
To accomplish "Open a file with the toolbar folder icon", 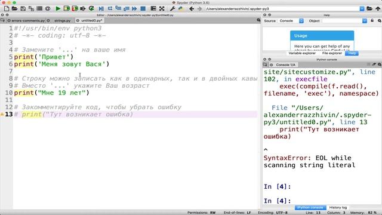I will pyautogui.click(x=14, y=9).
